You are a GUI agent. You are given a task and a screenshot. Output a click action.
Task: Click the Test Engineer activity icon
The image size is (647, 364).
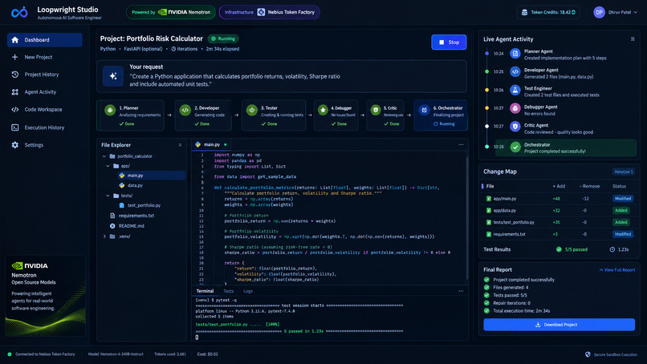pyautogui.click(x=515, y=90)
